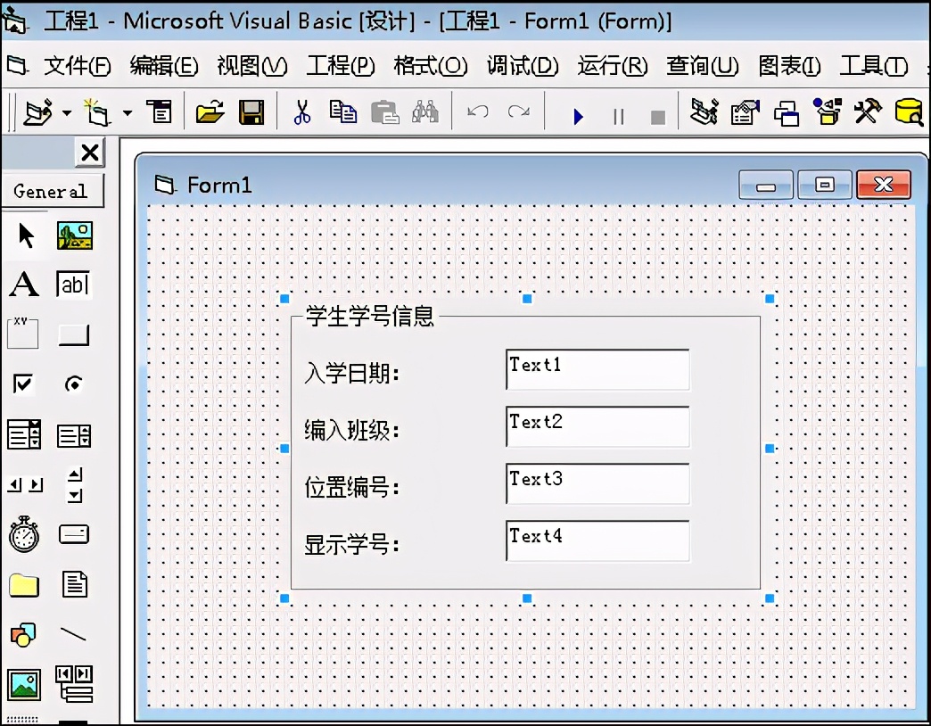Image resolution: width=931 pixels, height=726 pixels.
Task: Open the 图表(I) menu
Action: [x=790, y=65]
